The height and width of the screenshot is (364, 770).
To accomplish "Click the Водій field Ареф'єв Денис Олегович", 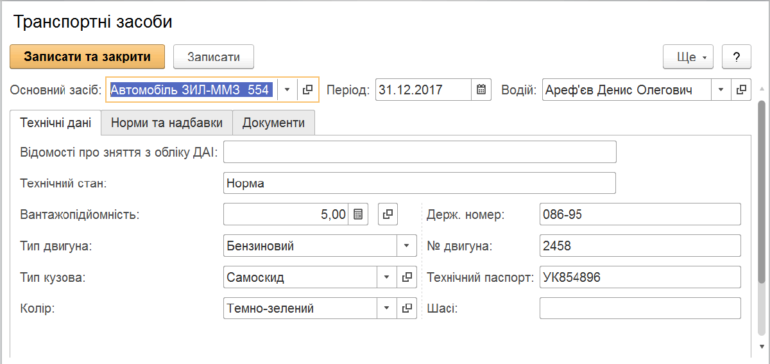I will [627, 90].
